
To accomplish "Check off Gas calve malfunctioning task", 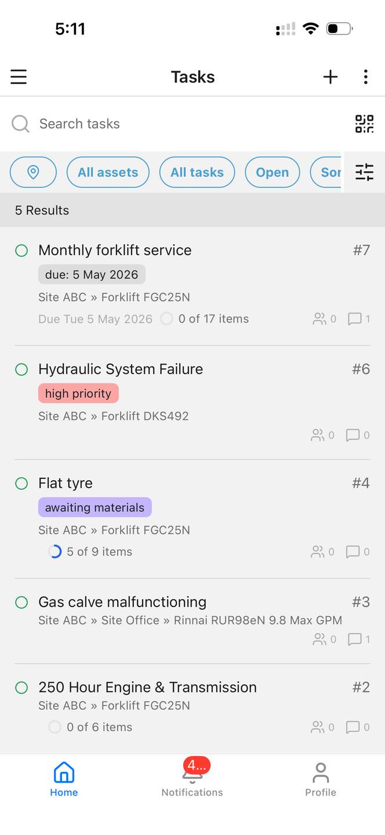I will (21, 602).
